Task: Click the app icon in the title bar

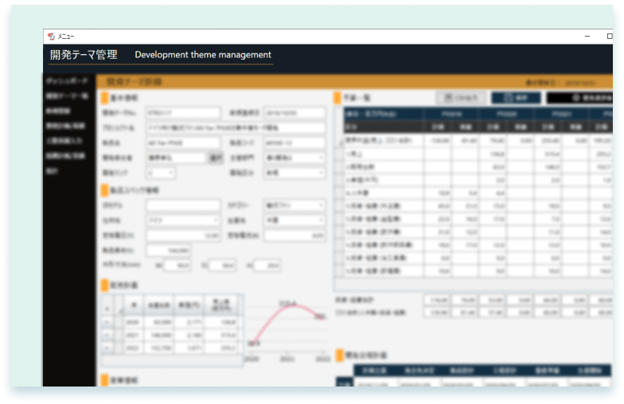Action: 51,37
